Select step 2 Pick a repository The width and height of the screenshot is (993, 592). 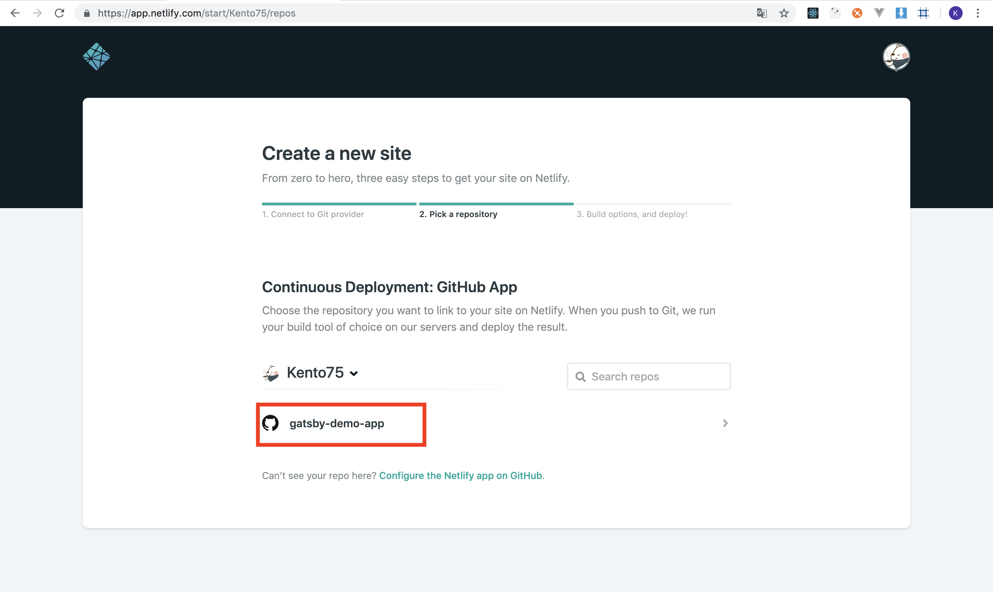click(x=458, y=214)
